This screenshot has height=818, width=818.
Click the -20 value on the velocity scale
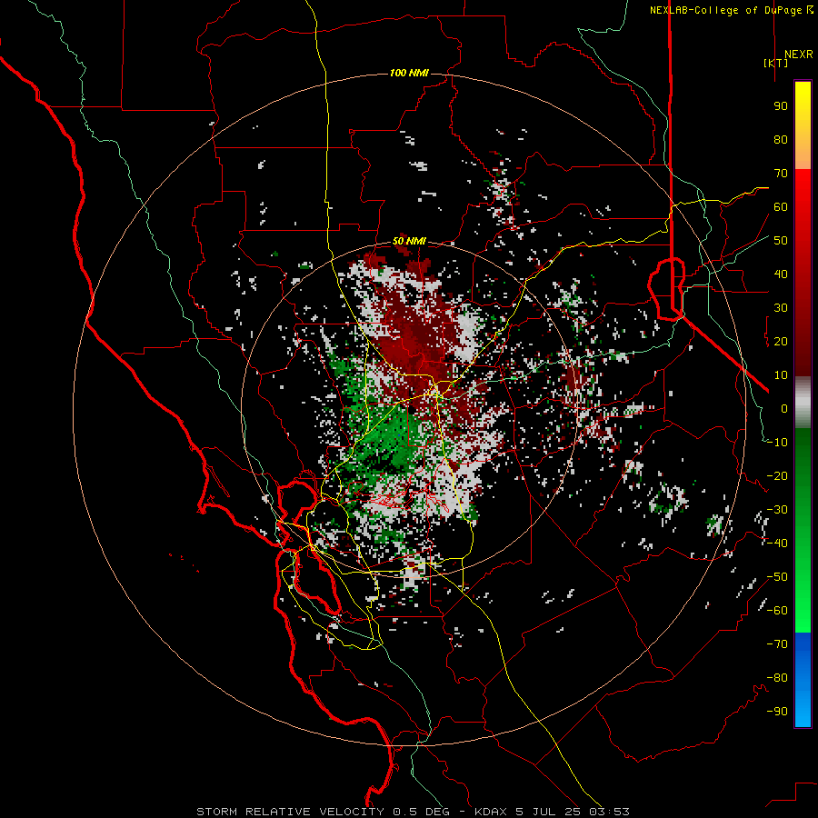(777, 476)
